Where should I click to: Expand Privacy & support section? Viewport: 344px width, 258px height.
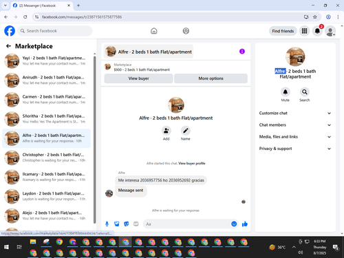[295, 149]
